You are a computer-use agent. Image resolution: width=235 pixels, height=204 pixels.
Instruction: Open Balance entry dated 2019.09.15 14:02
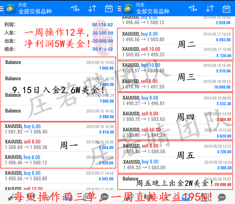coord(58,65)
